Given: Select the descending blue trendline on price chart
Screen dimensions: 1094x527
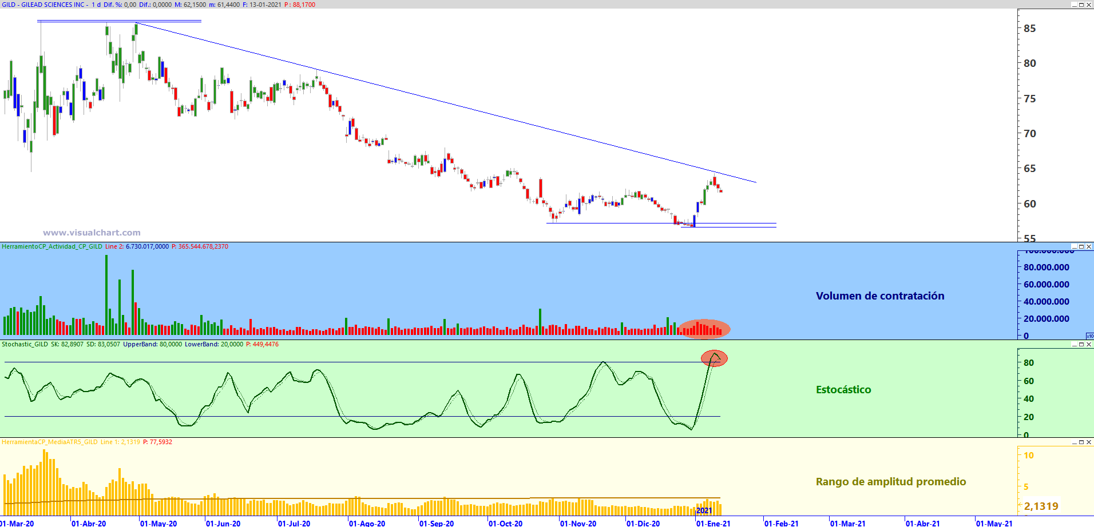Looking at the screenshot, I should click(x=446, y=103).
